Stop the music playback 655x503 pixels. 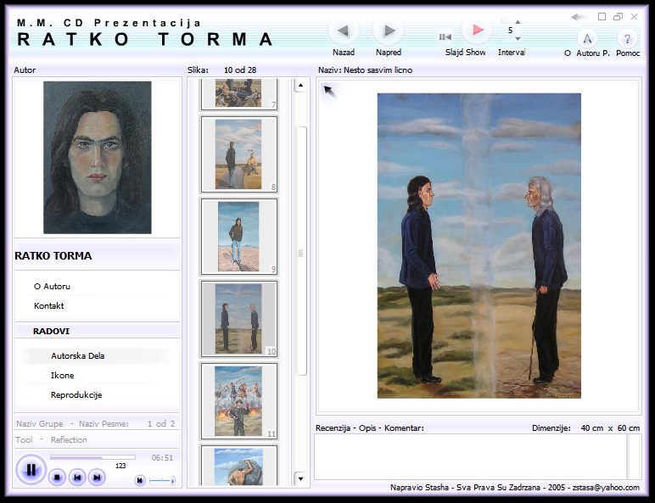tap(57, 477)
